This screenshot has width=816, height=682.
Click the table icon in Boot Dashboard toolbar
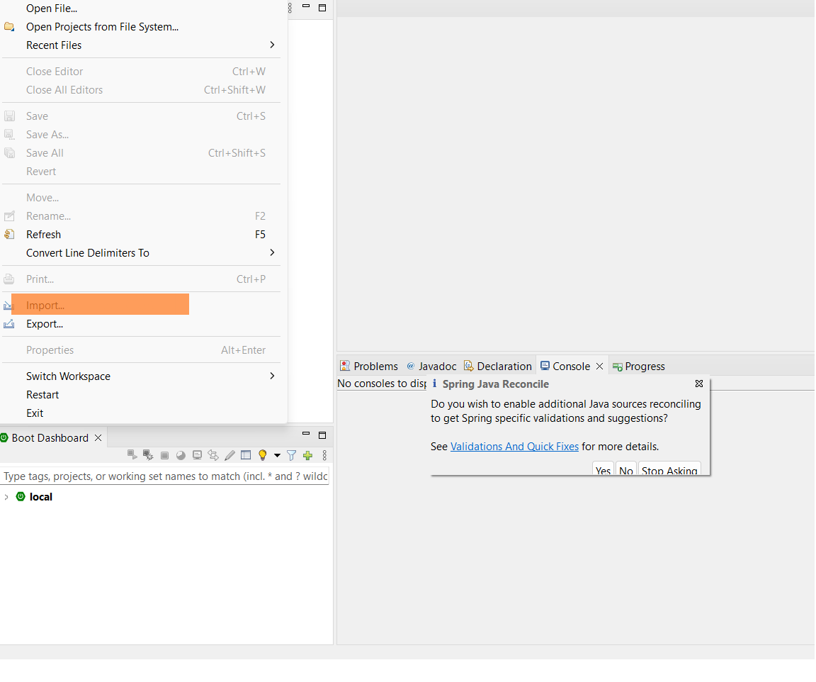(x=246, y=455)
